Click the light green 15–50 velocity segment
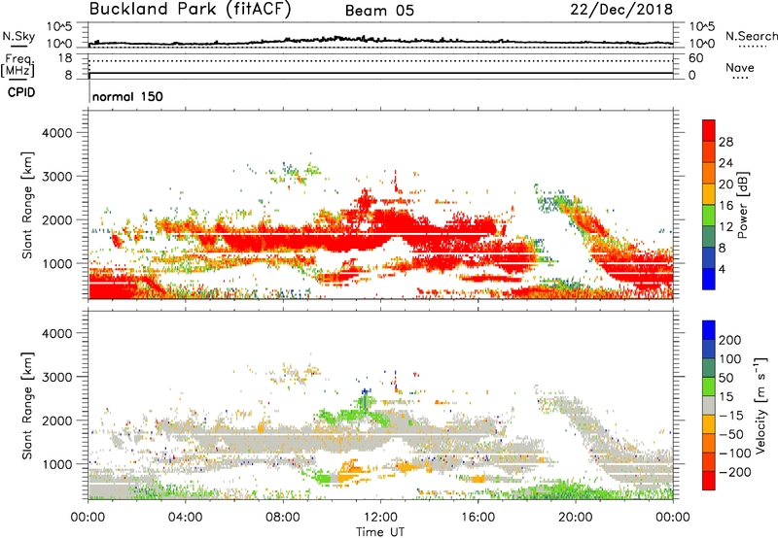Screen dimensions: 778x538 tap(709, 387)
